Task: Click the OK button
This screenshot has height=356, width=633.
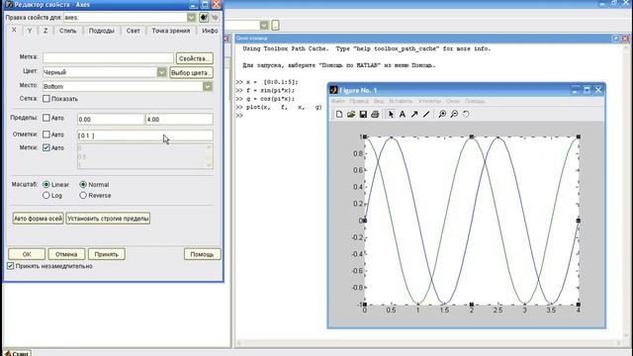Action: (27, 254)
